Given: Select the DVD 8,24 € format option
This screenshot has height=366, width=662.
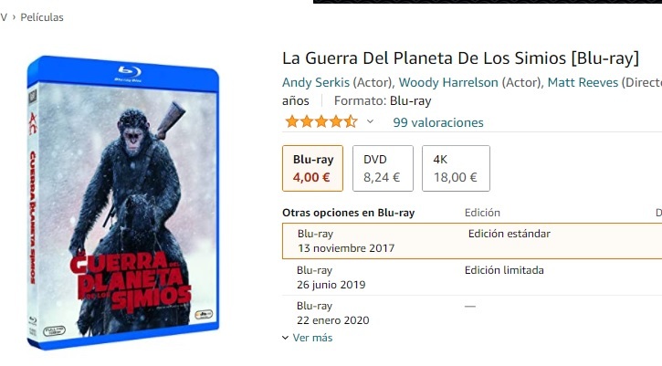Looking at the screenshot, I should (x=383, y=169).
